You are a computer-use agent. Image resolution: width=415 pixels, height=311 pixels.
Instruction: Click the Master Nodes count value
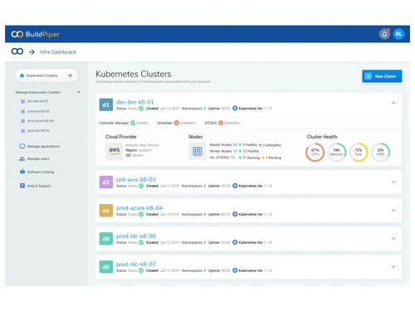click(235, 145)
